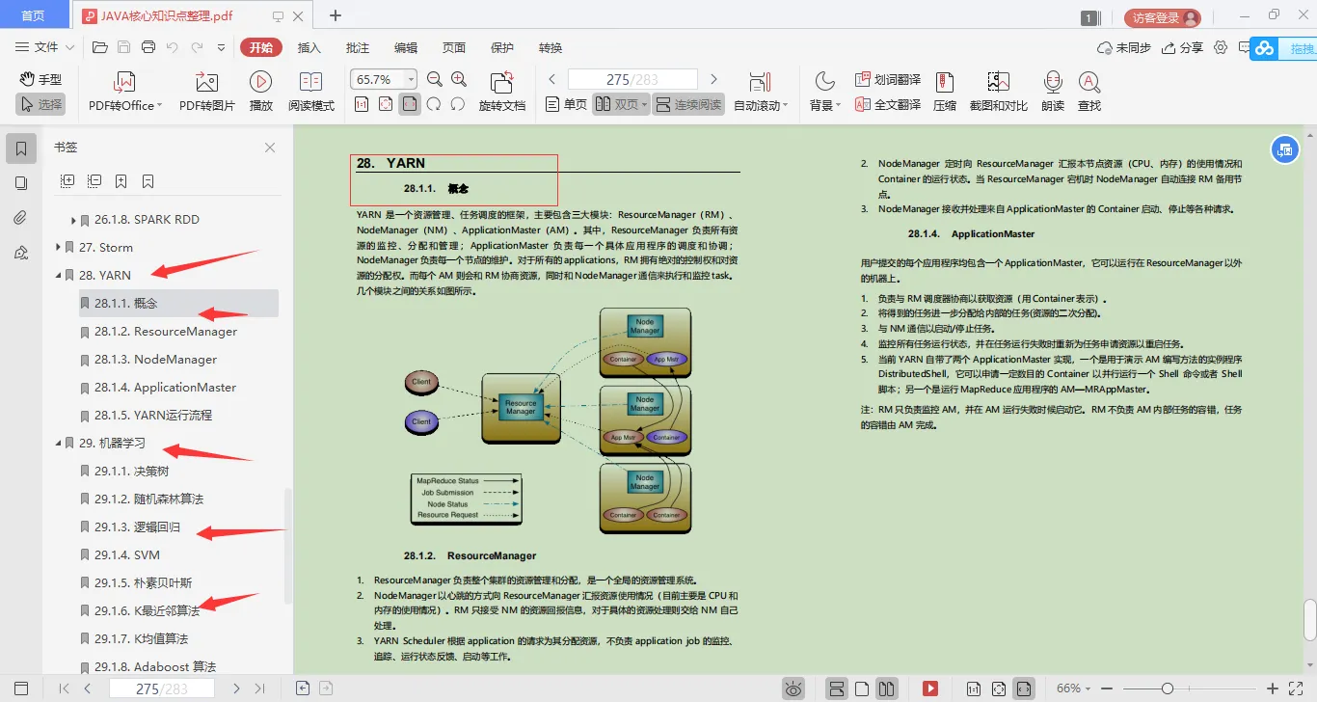Switch to the 插入 tab
Image resolution: width=1317 pixels, height=702 pixels.
click(x=309, y=47)
